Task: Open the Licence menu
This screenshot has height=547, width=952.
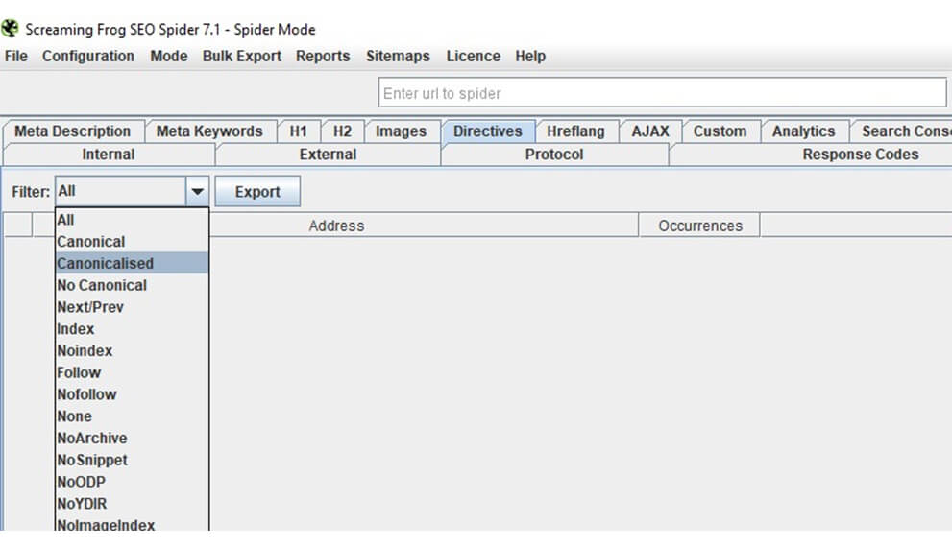Action: (473, 56)
